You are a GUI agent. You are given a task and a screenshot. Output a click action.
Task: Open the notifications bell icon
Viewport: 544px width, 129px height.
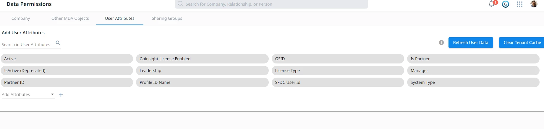(x=491, y=4)
